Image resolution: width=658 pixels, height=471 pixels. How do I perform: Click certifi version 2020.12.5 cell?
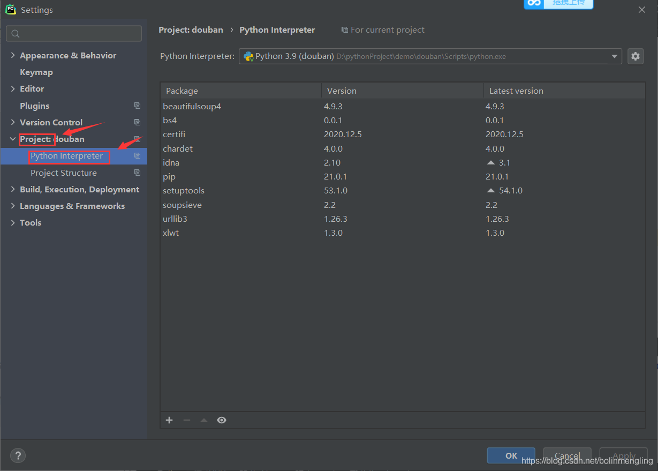tap(343, 134)
